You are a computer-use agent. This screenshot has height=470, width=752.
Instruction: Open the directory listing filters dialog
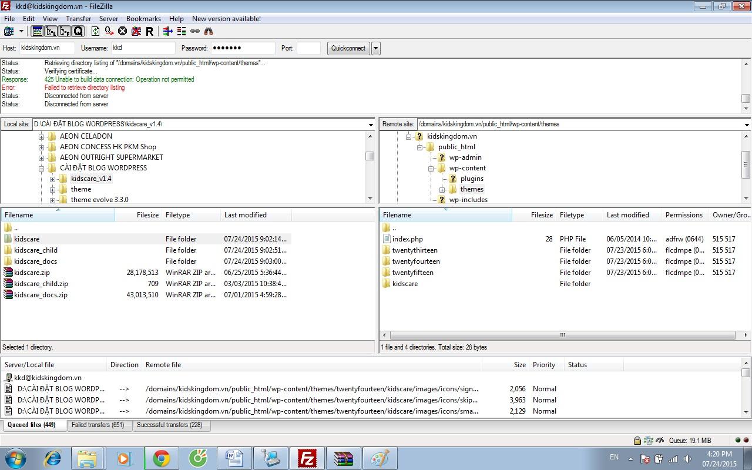168,31
